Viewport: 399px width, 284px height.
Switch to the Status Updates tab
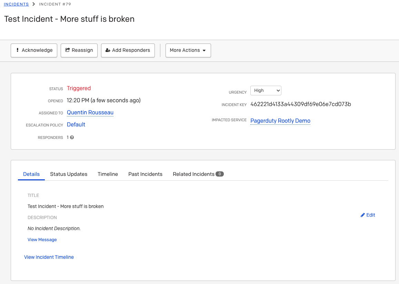click(69, 174)
